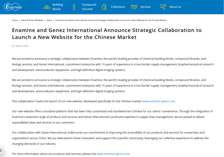Open the cookie settings gear icon
The width and height of the screenshot is (224, 157).
click(1, 150)
